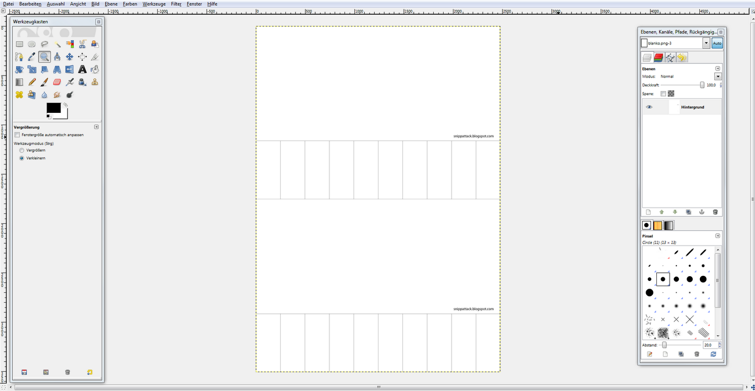755x391 pixels.
Task: Hide the Hintergrund layer via eye icon
Action: pos(649,107)
